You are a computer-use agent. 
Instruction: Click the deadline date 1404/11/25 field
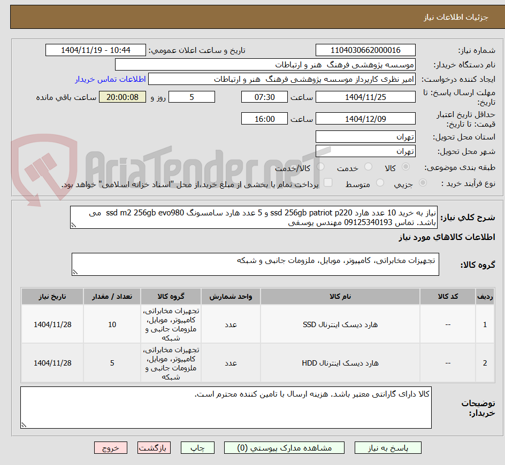pyautogui.click(x=365, y=97)
